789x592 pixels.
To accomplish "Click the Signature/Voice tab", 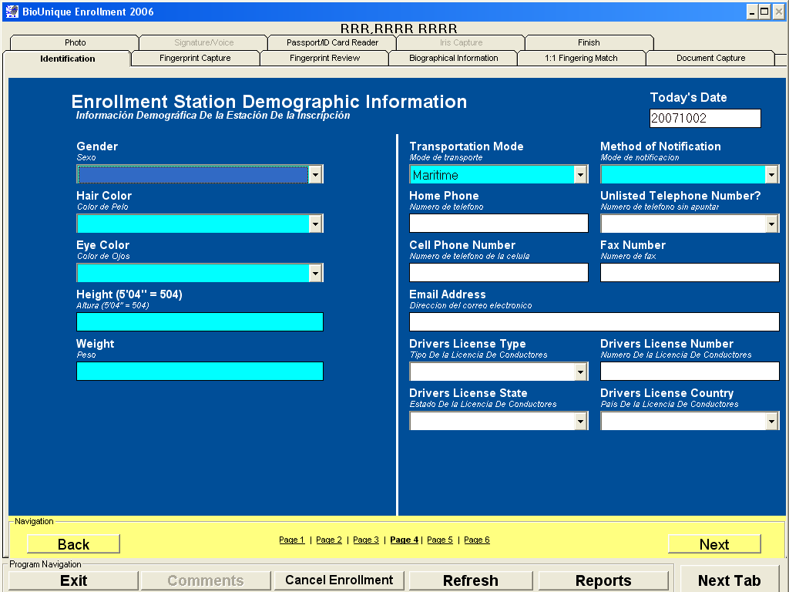I will click(x=203, y=43).
